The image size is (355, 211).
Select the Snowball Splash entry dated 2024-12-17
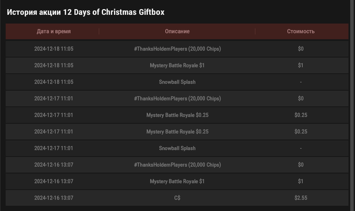coord(177,148)
